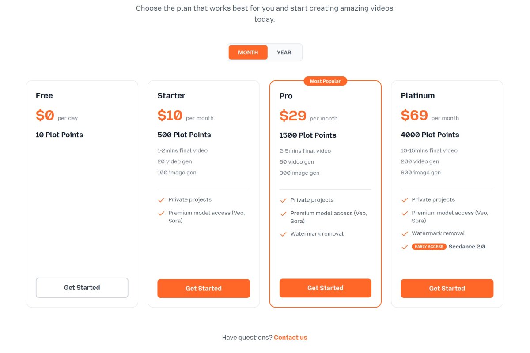Viewport: 530px width, 353px height.
Task: Open the Contact us link
Action: pyautogui.click(x=290, y=338)
